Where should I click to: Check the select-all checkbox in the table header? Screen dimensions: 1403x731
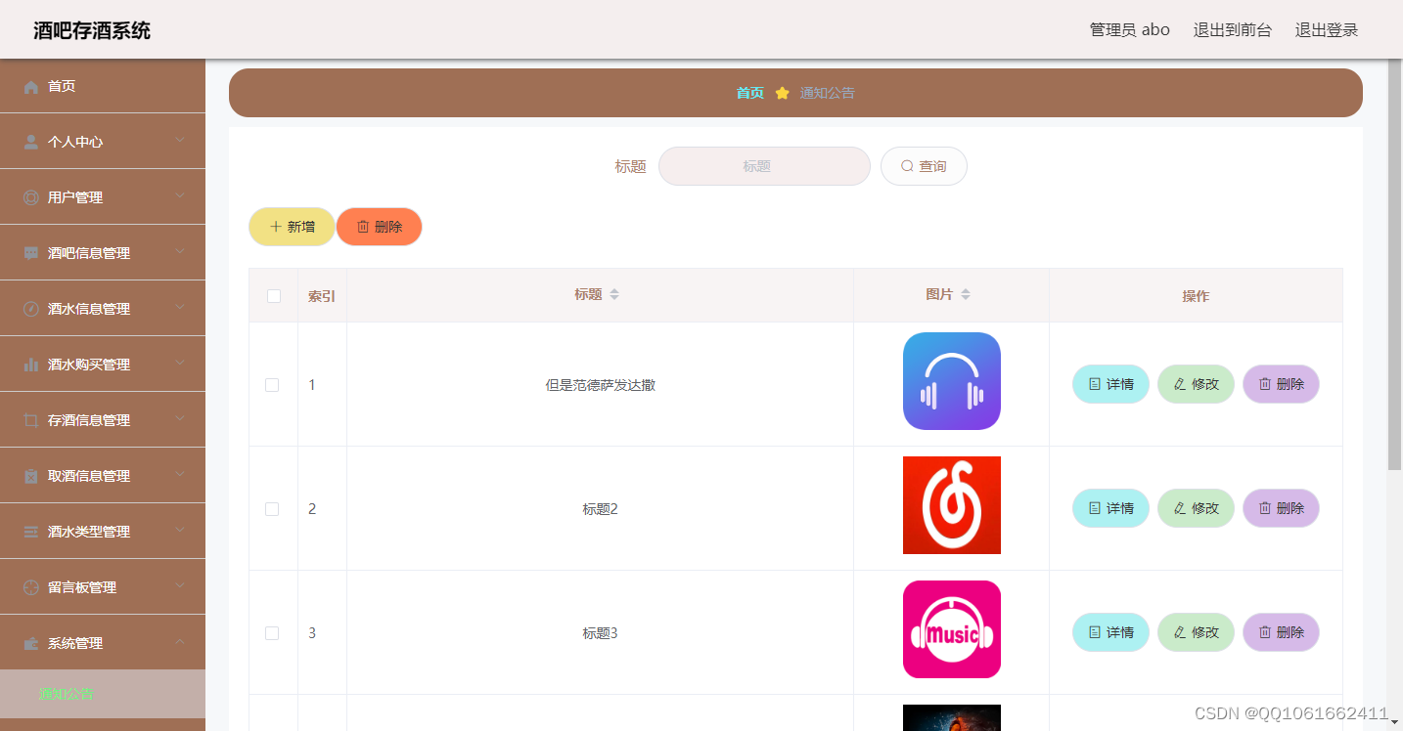[272, 295]
